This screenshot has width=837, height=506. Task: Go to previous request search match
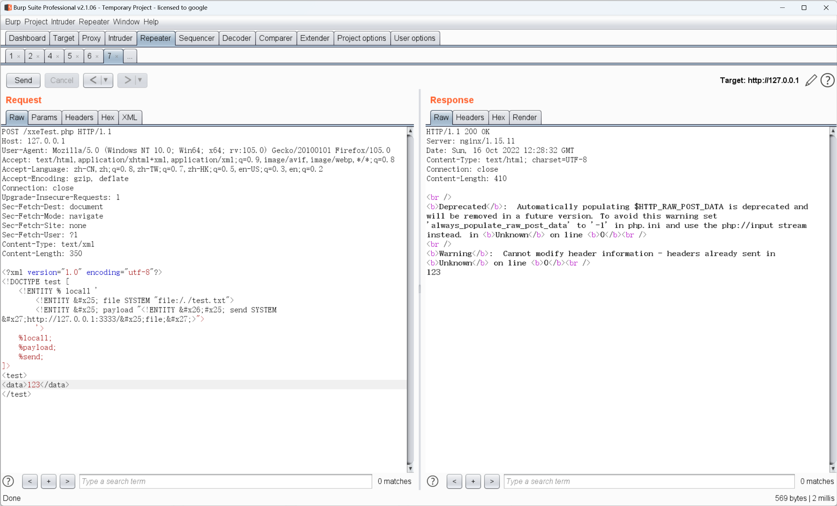(x=30, y=481)
